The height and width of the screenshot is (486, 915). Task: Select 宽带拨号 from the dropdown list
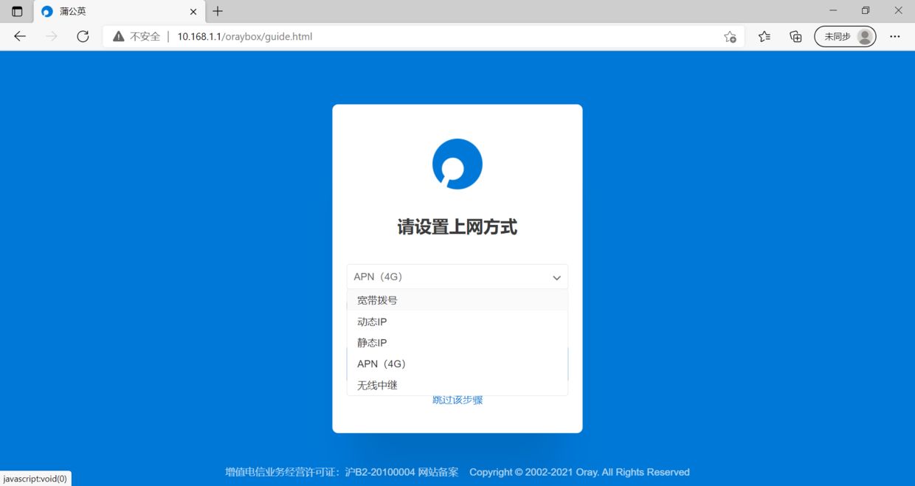click(377, 300)
